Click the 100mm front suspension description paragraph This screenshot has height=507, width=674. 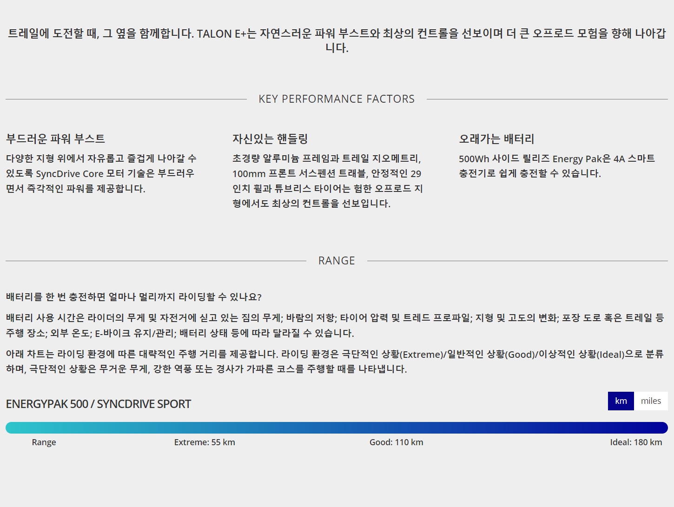[x=328, y=181]
